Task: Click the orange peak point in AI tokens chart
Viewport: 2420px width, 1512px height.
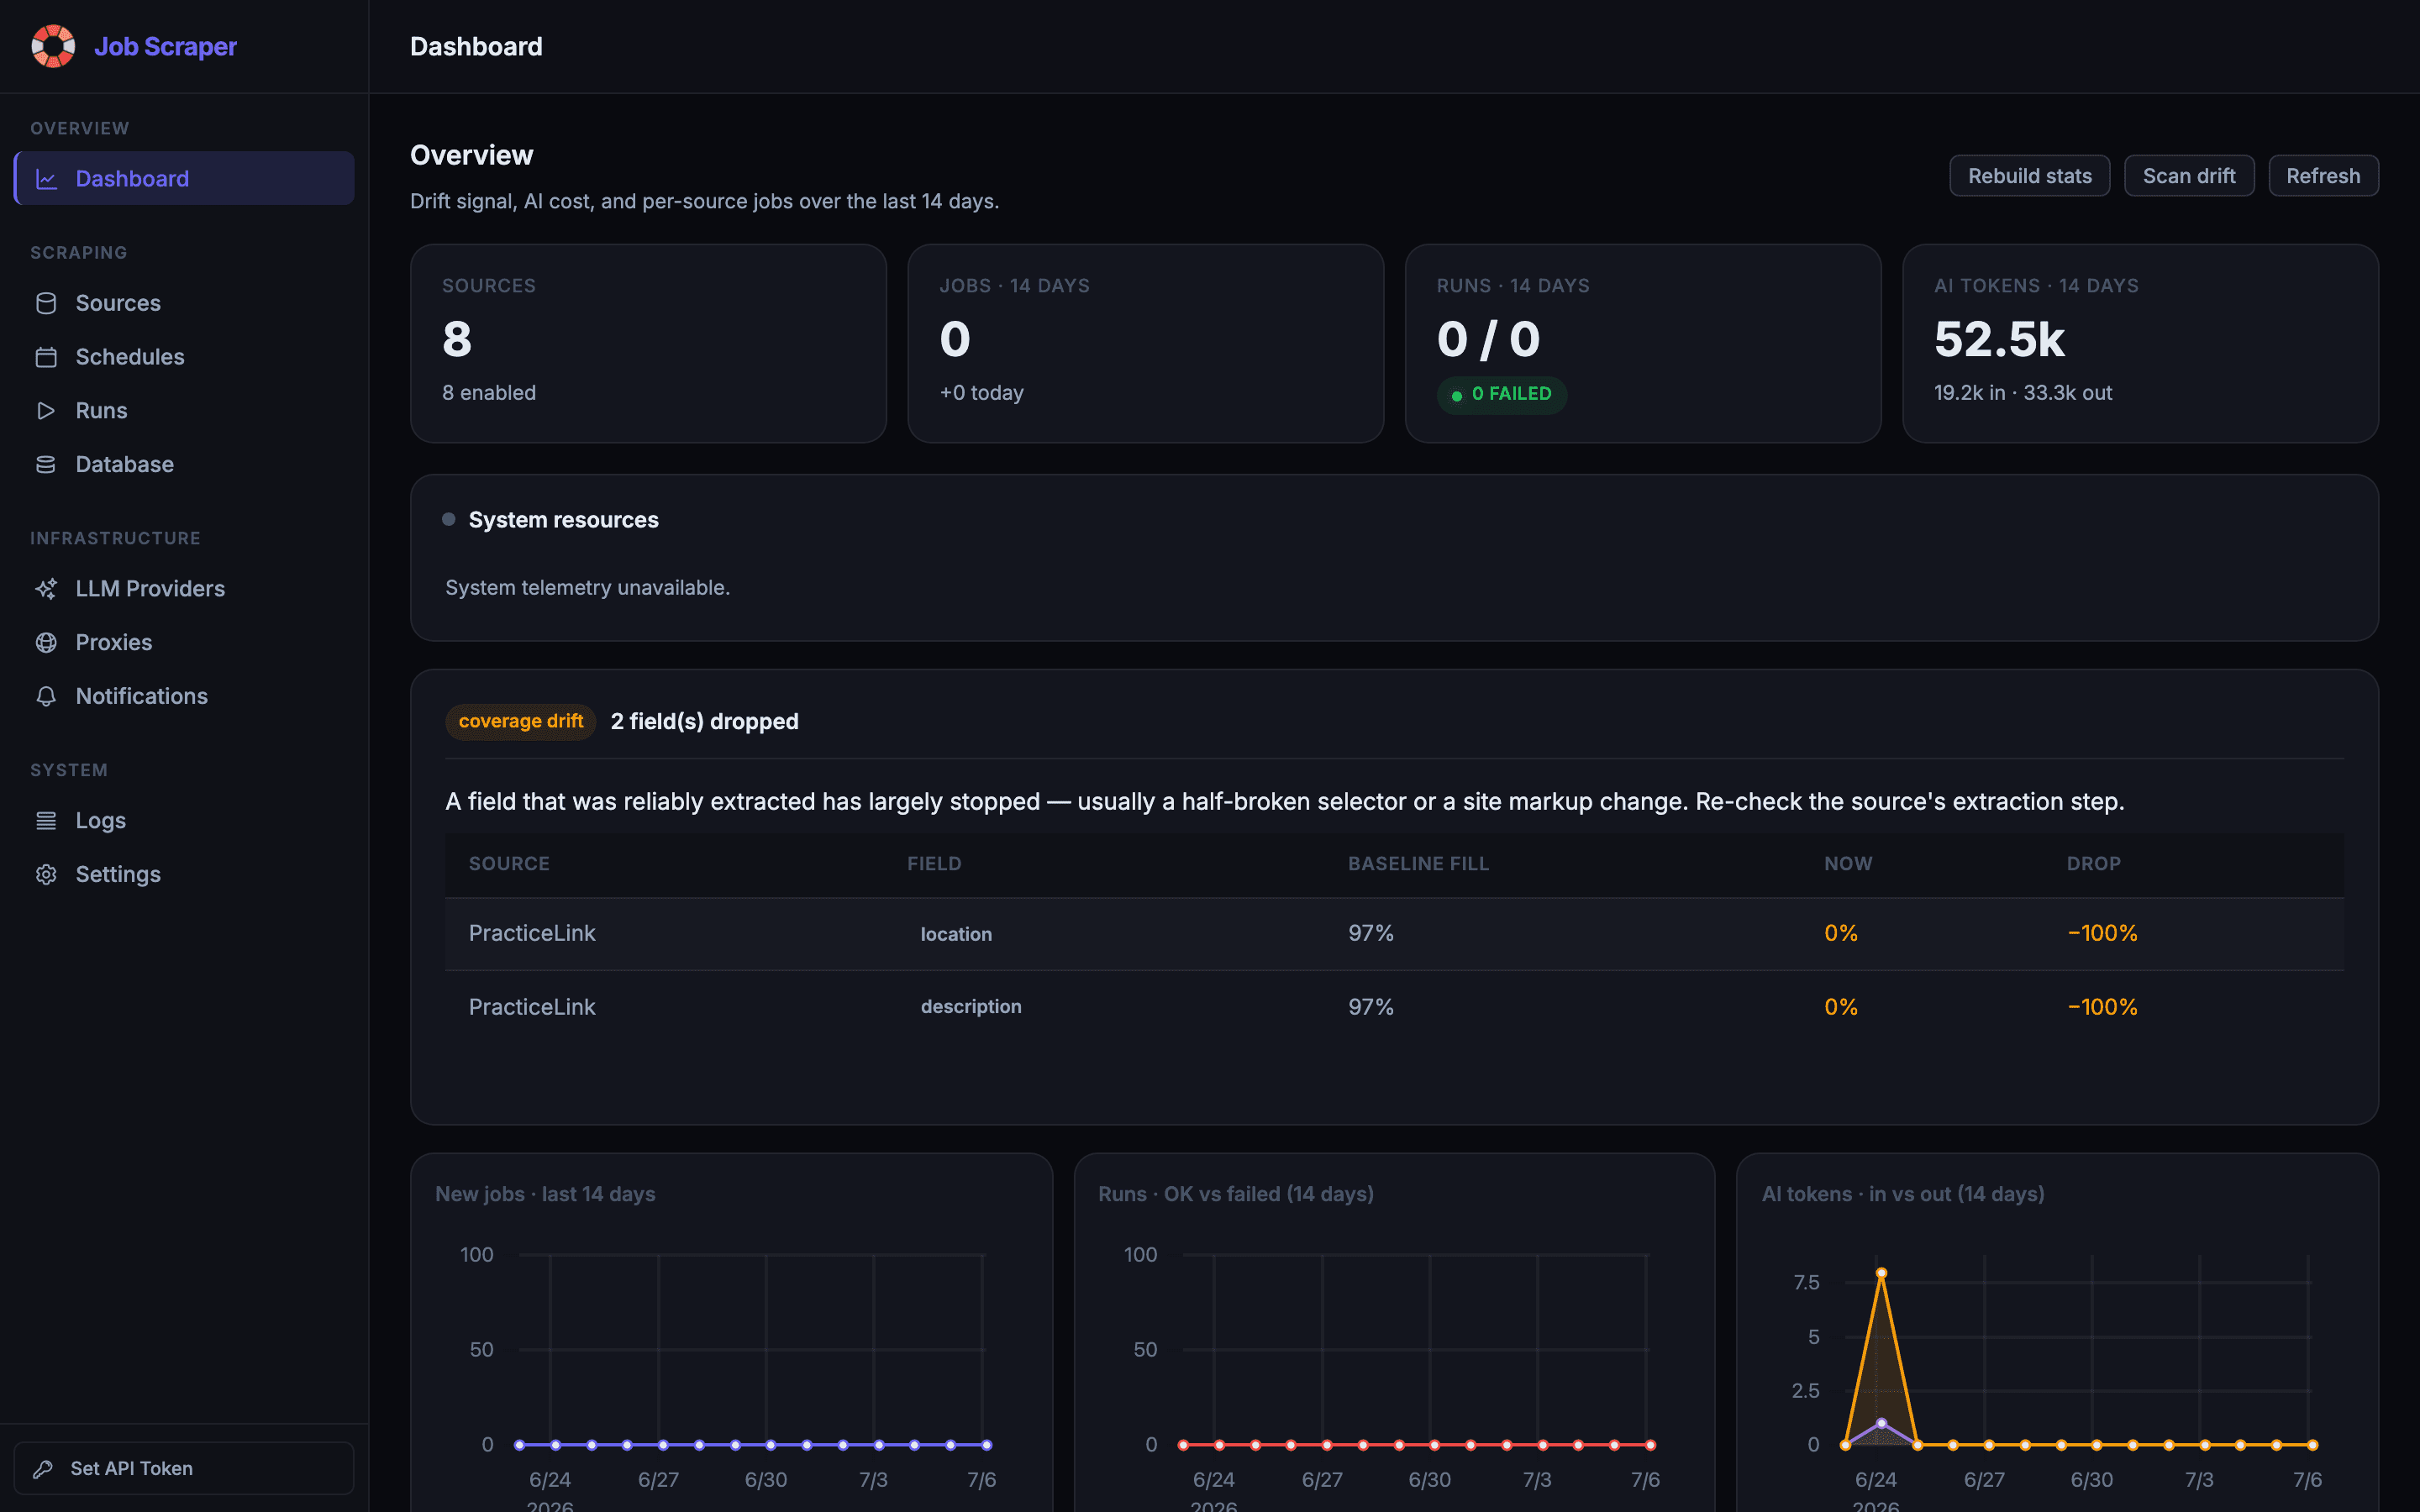Action: point(1881,1274)
